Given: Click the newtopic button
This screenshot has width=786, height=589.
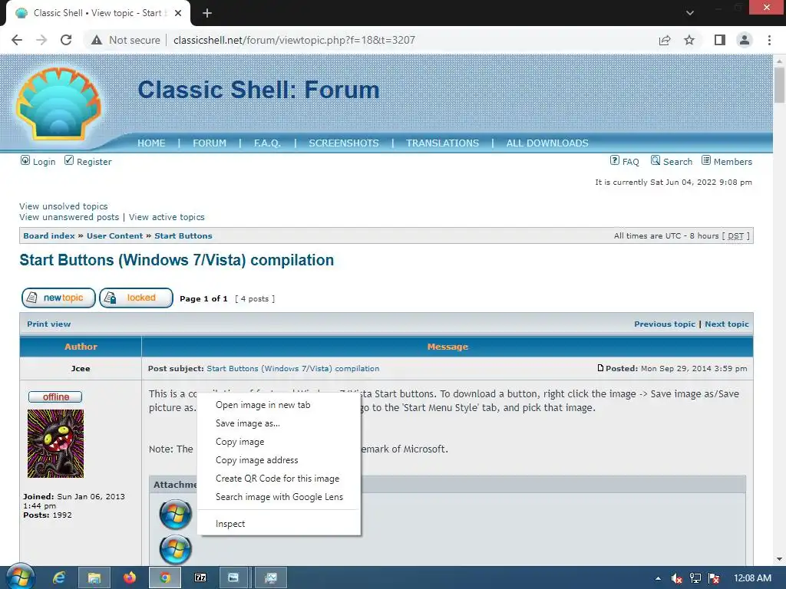Looking at the screenshot, I should tap(58, 298).
